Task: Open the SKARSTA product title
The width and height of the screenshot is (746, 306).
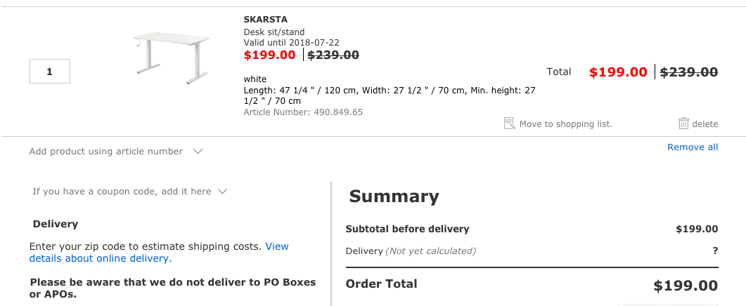Action: click(266, 20)
